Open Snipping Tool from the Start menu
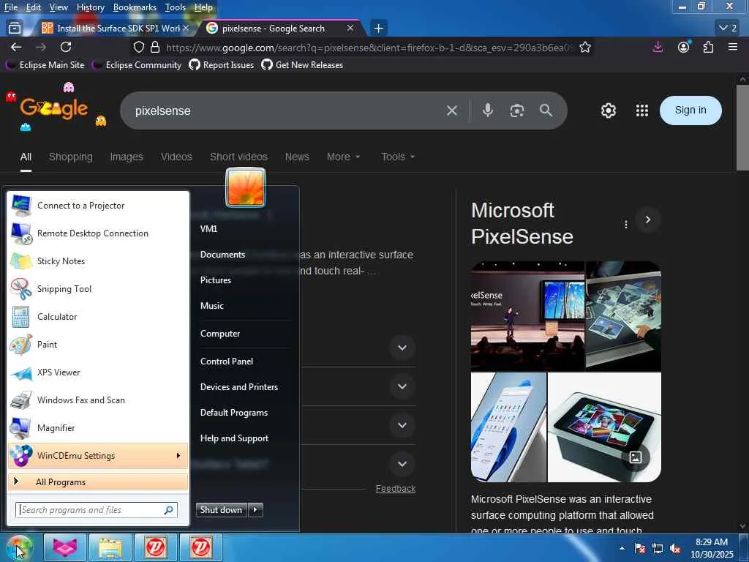Image resolution: width=749 pixels, height=562 pixels. click(98, 289)
